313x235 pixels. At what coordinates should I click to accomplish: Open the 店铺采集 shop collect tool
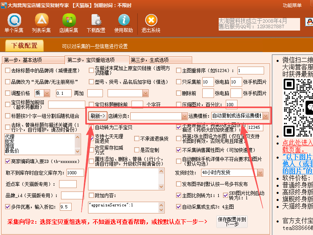(x=69, y=22)
